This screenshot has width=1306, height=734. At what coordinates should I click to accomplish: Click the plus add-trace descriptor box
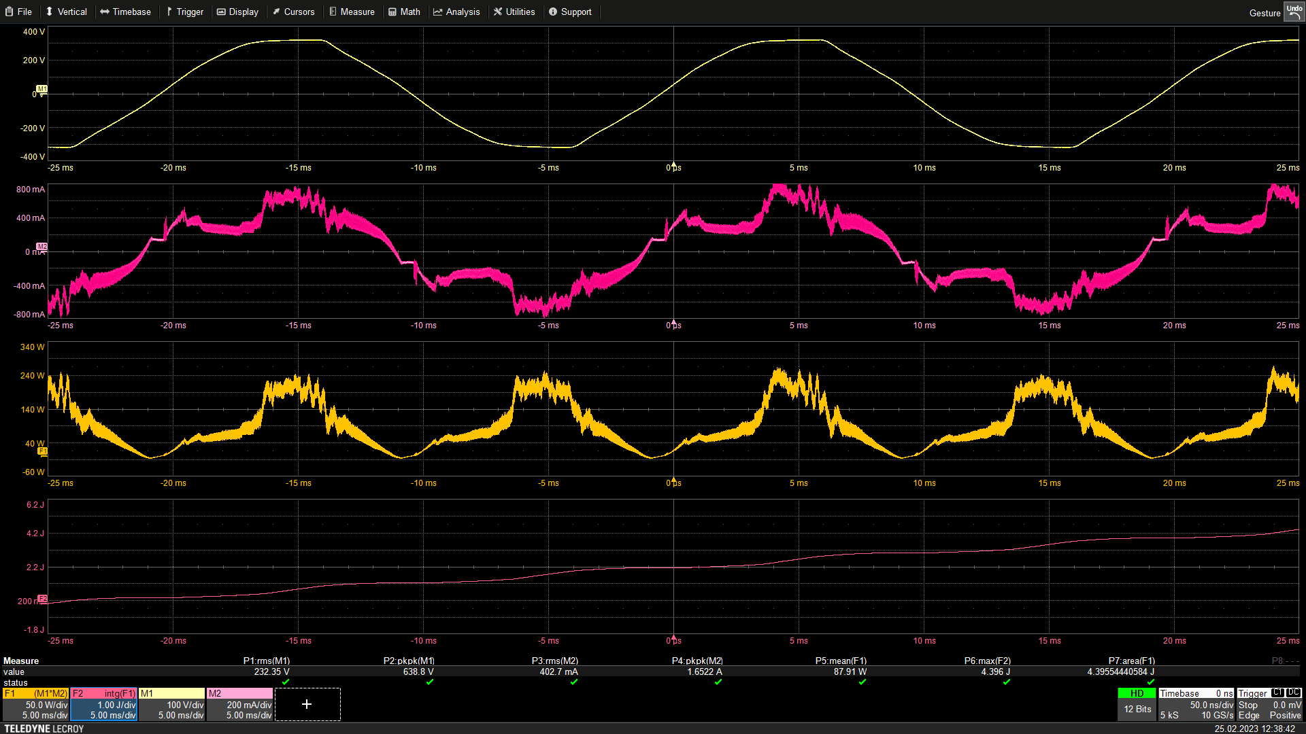click(x=307, y=704)
